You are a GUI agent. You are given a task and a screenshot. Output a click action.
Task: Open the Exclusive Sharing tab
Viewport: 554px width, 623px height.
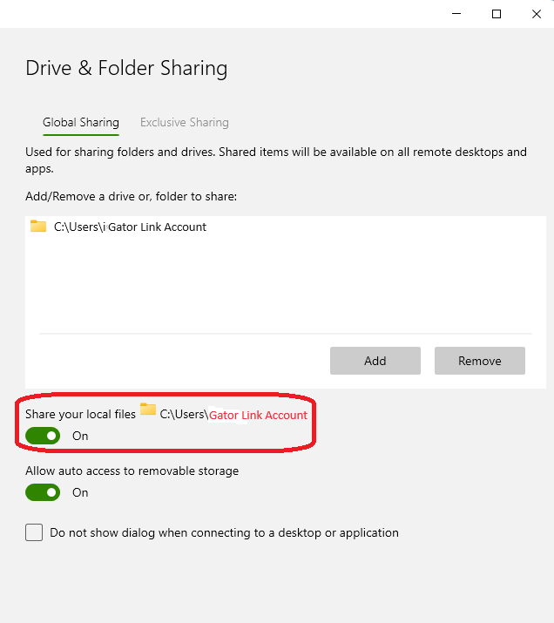[184, 123]
